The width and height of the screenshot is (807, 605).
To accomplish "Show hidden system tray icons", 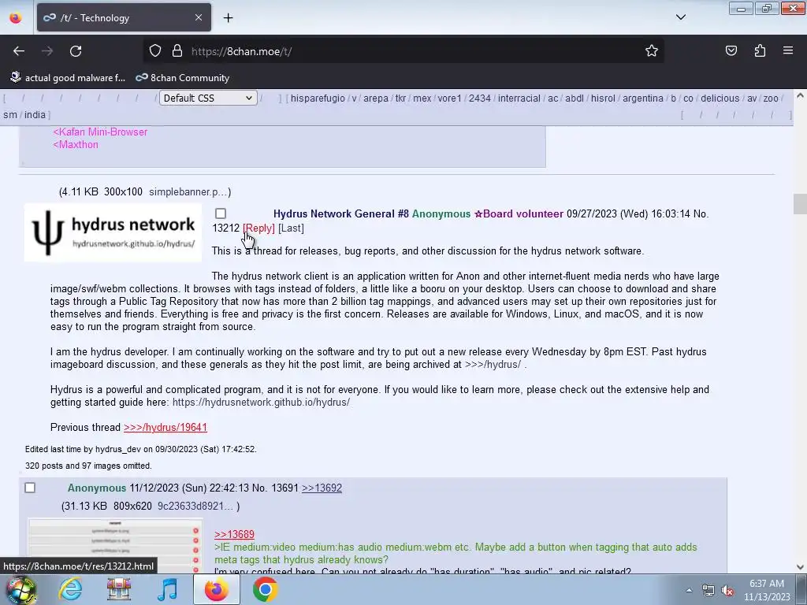I will [x=689, y=590].
